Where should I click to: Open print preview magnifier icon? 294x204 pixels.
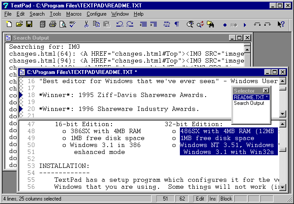[63, 24]
